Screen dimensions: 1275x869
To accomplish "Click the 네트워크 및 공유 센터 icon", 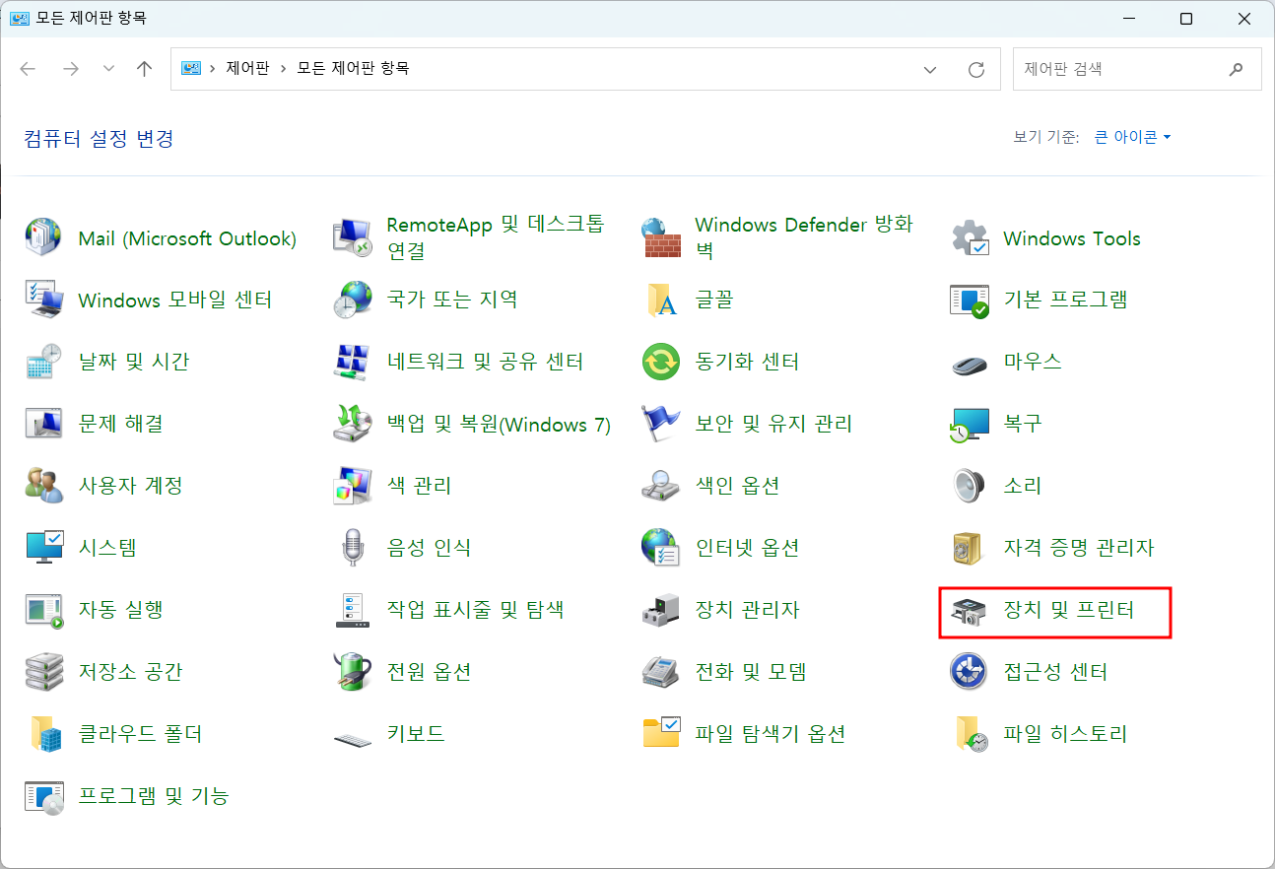I will [x=353, y=362].
